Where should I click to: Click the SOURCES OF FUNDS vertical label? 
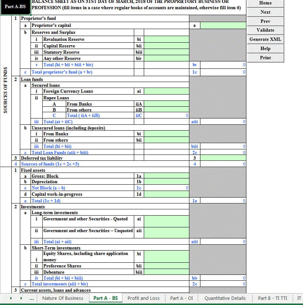click(x=6, y=90)
